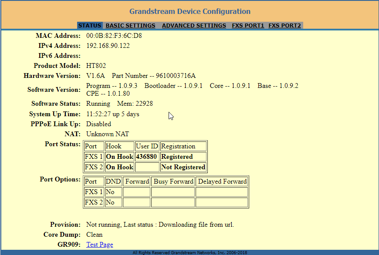Click the Forward column header in Port Options
The image size is (379, 255).
(136, 181)
